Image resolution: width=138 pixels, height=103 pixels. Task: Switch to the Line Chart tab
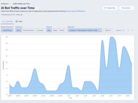pyautogui.click(x=8, y=21)
